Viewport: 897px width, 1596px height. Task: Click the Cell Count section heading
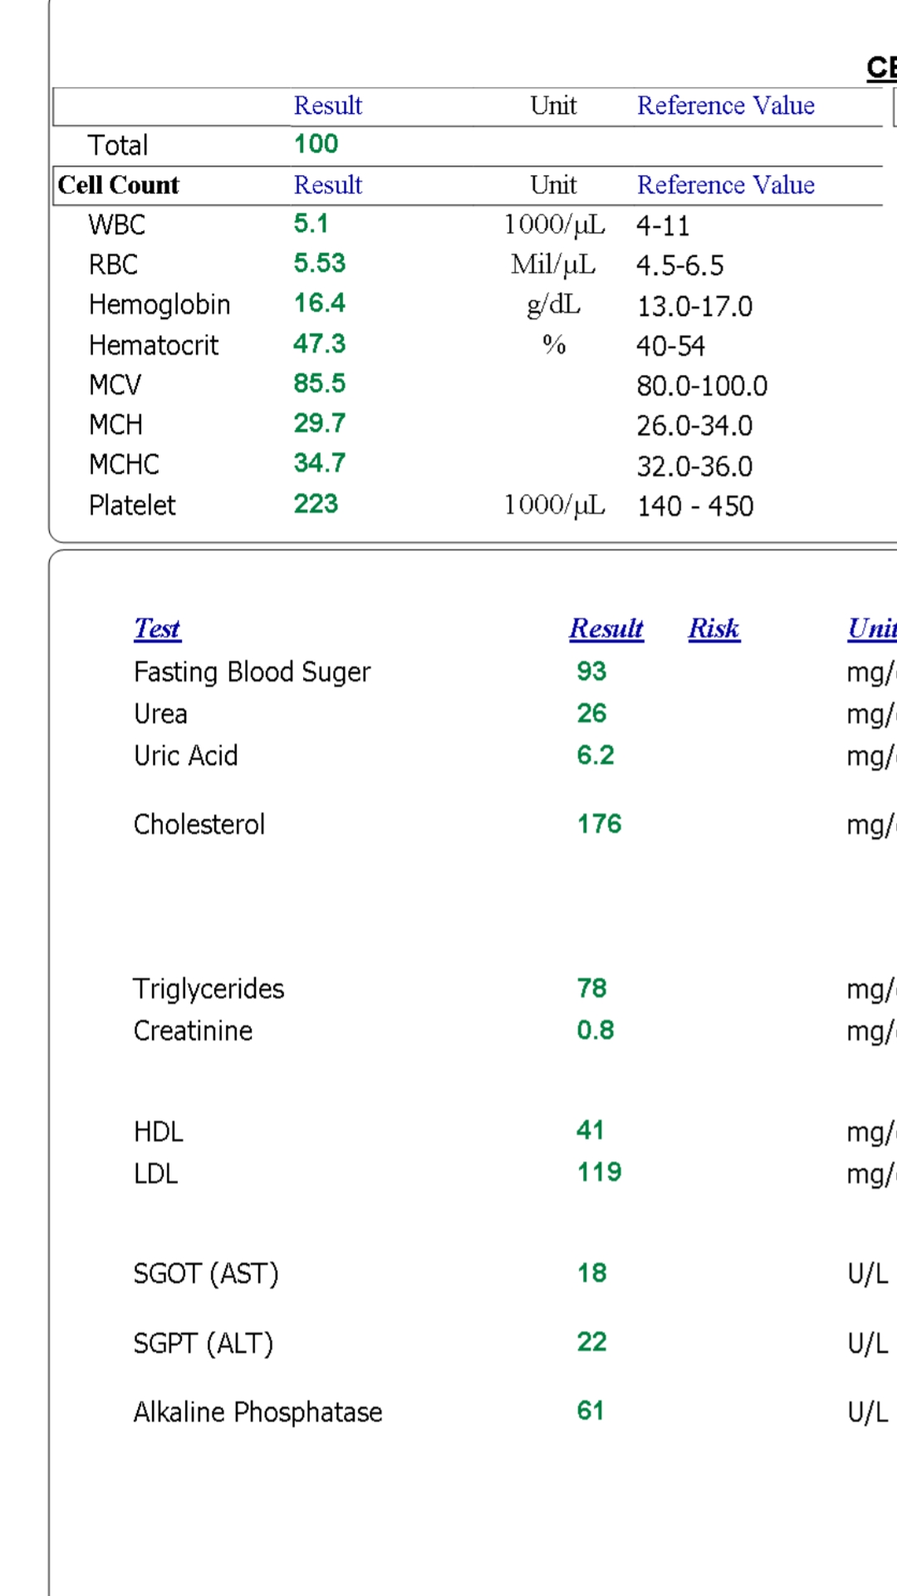coord(119,185)
